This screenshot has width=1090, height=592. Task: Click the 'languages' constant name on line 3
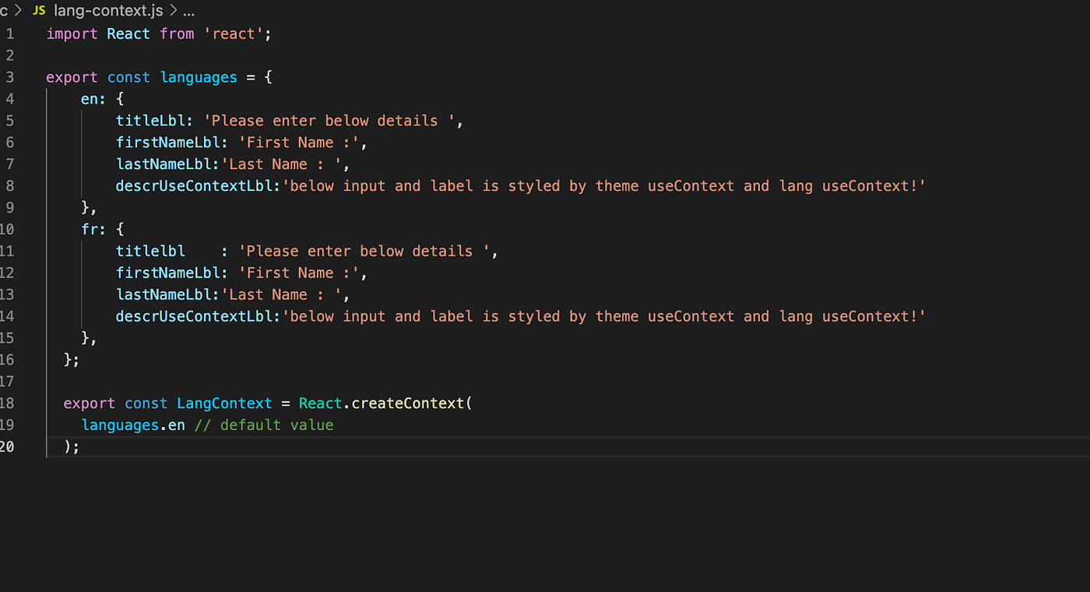pos(199,77)
